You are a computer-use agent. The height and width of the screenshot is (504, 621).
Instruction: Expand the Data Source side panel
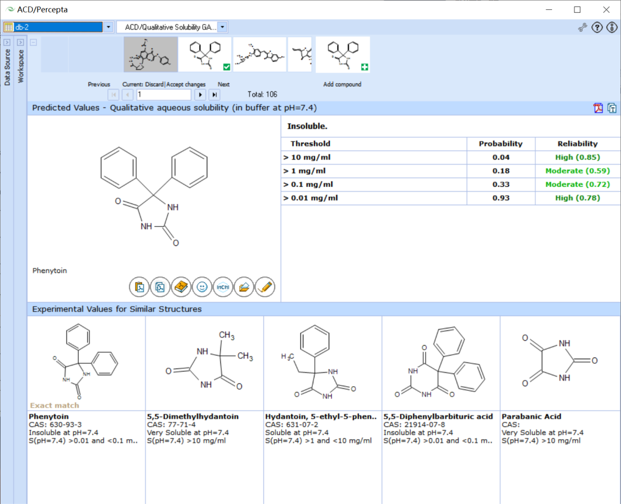[7, 43]
